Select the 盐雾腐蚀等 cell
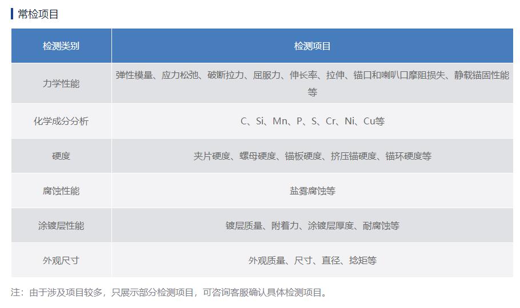This screenshot has width=520, height=308. (312, 191)
